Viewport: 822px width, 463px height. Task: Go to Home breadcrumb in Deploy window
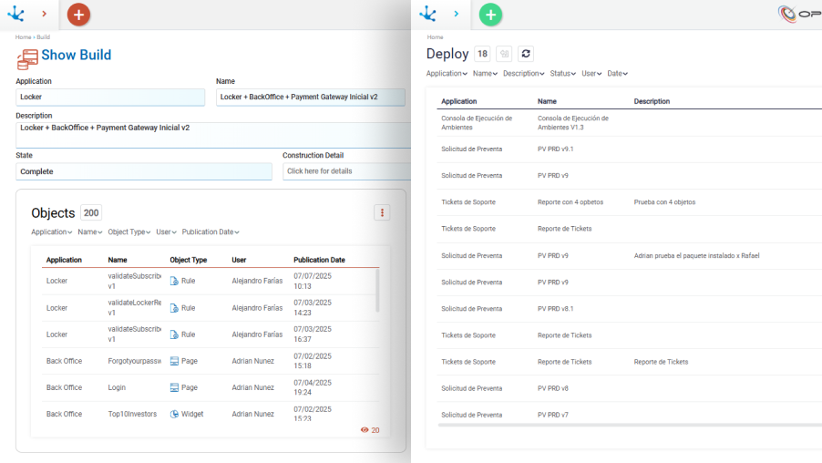click(x=435, y=37)
